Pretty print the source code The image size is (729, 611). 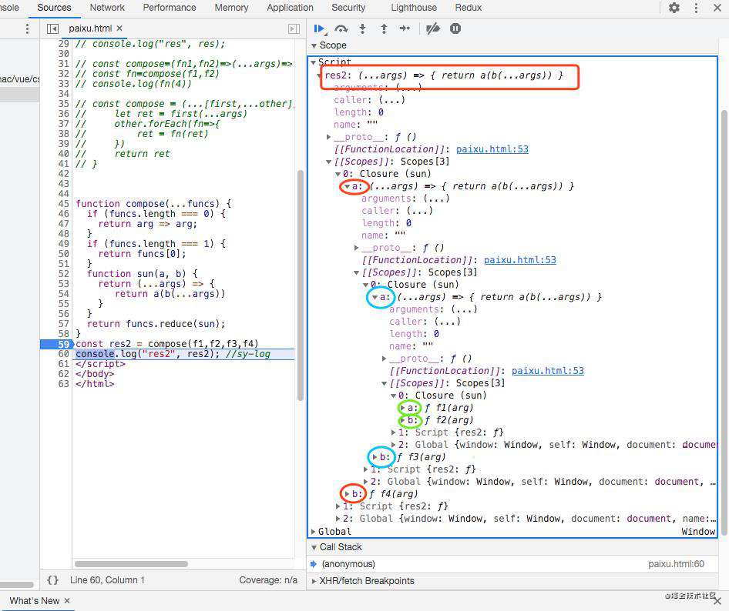(x=52, y=580)
